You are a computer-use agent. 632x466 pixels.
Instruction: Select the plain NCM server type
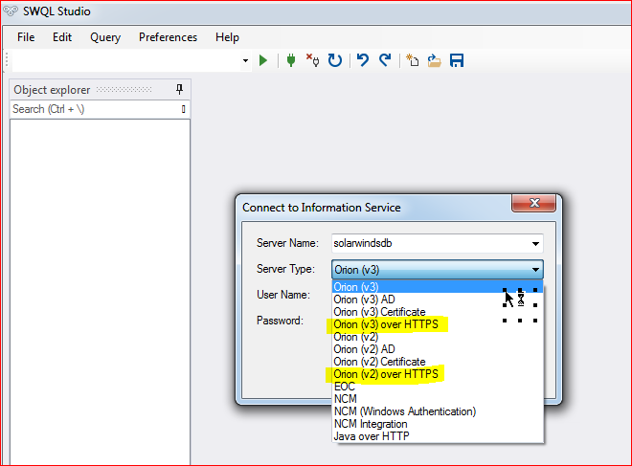(x=438, y=399)
